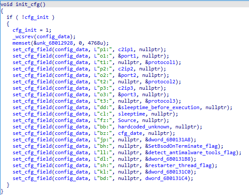
Task: Click the L"bh:" string literal
Action: click(103, 146)
